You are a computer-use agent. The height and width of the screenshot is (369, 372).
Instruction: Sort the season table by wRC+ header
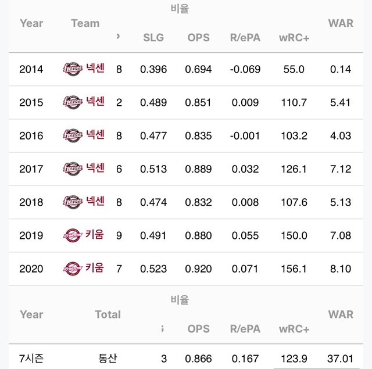(294, 38)
